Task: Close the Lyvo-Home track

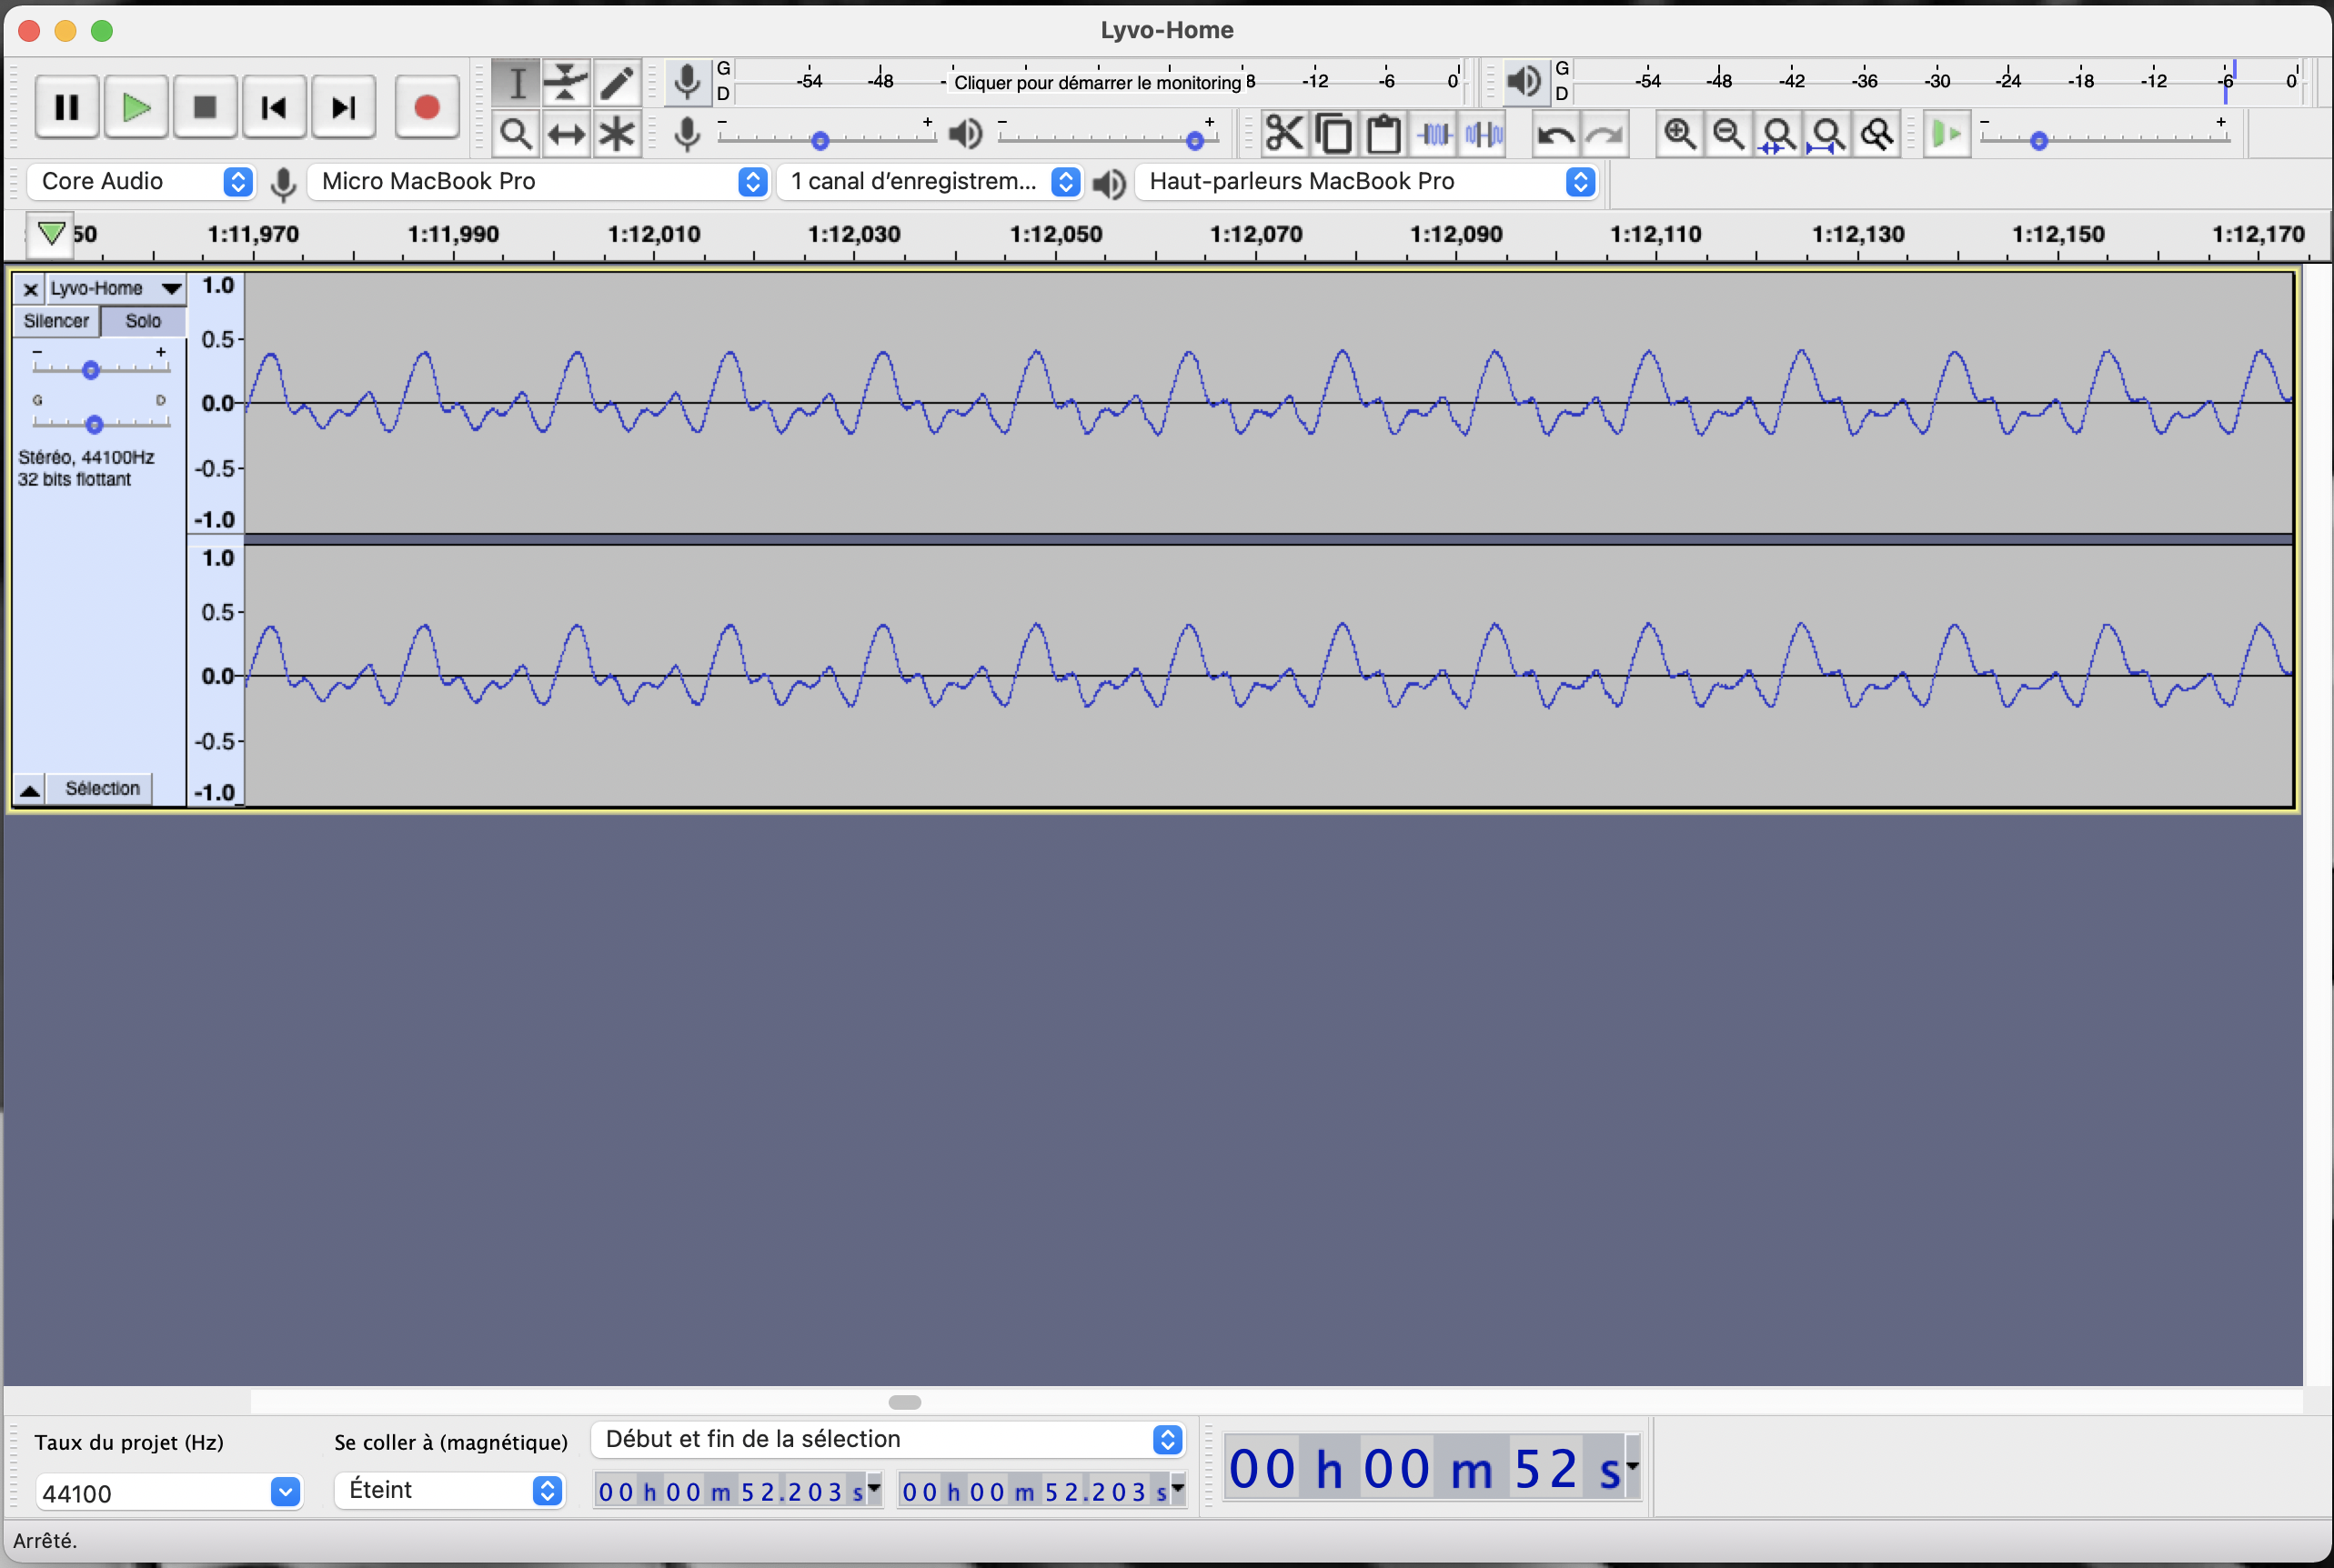Action: pyautogui.click(x=30, y=289)
